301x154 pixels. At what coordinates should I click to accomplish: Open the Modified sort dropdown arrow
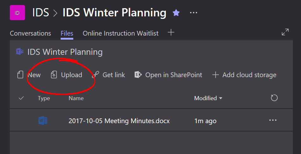coord(221,98)
